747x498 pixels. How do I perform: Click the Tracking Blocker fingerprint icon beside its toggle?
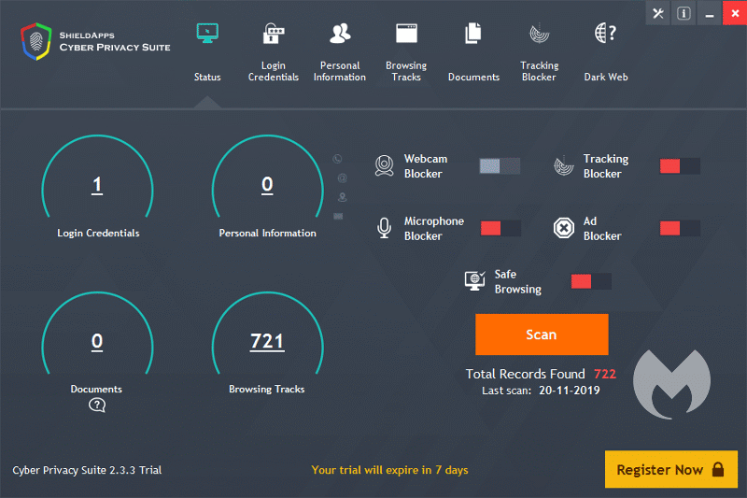click(x=564, y=165)
